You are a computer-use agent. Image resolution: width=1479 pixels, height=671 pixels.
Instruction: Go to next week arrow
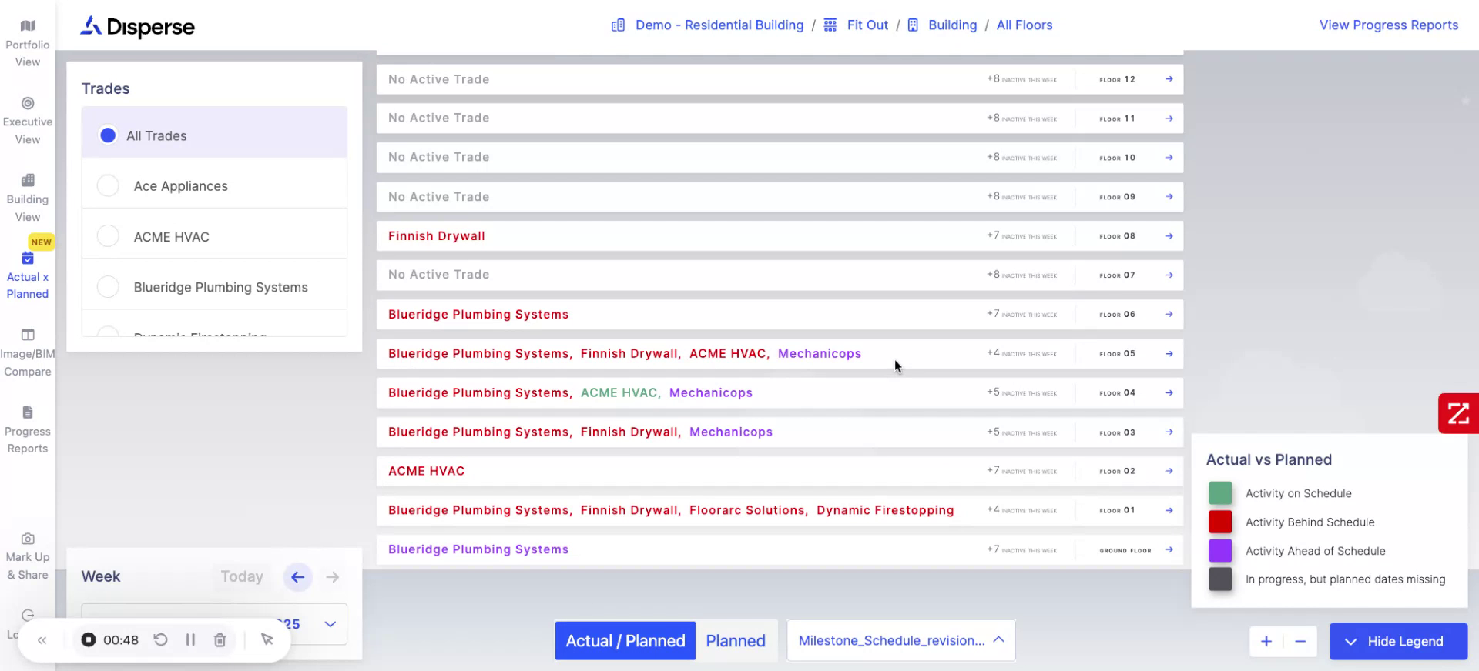pyautogui.click(x=333, y=577)
